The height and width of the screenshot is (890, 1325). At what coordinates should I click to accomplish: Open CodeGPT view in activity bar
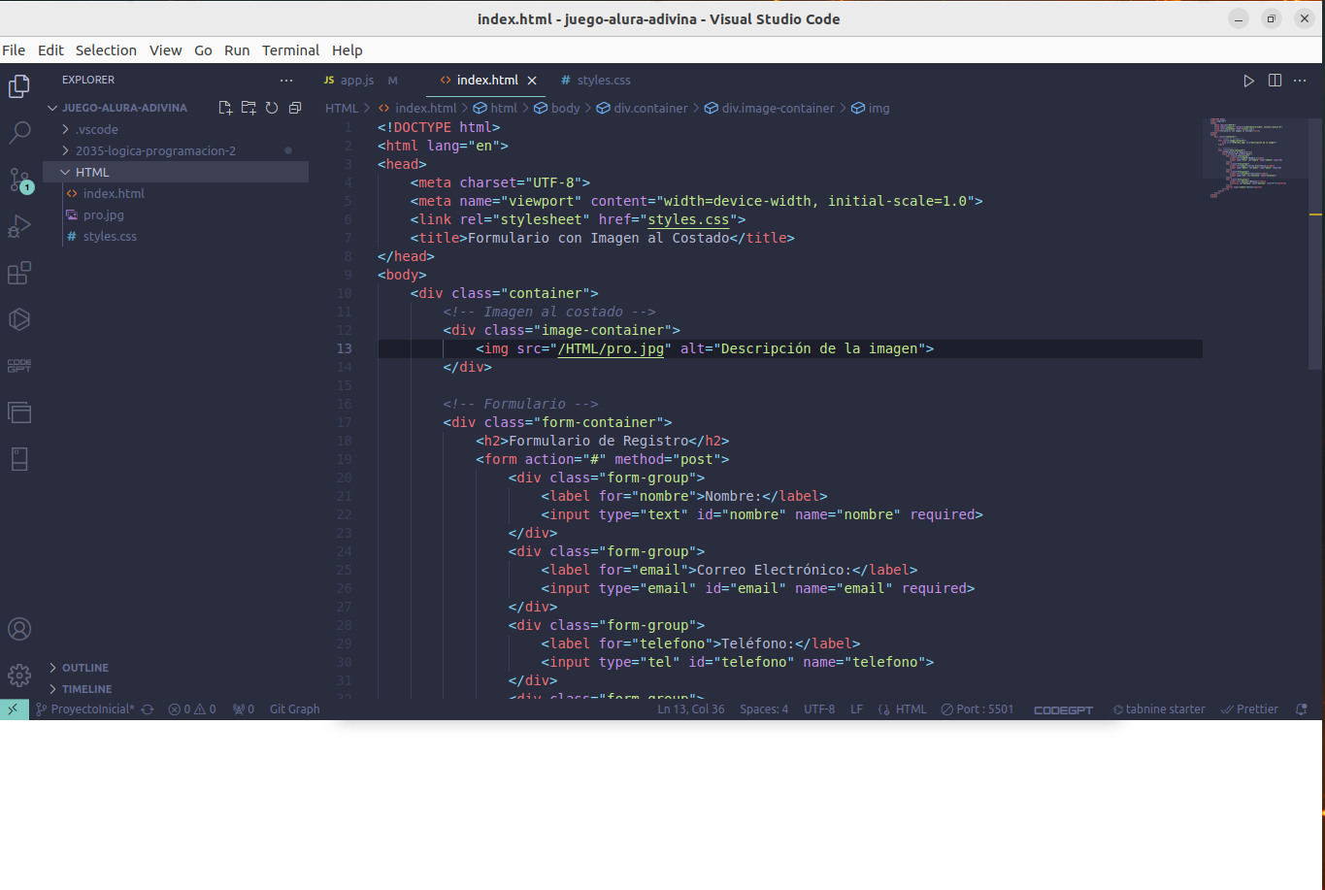pos(19,366)
